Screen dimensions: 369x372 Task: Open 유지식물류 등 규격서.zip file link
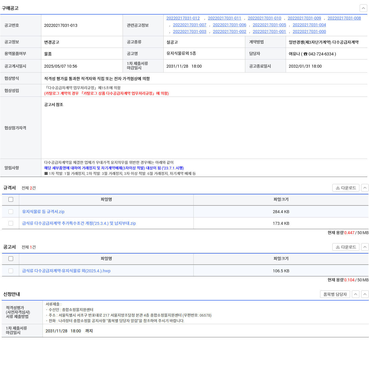[x=43, y=212]
